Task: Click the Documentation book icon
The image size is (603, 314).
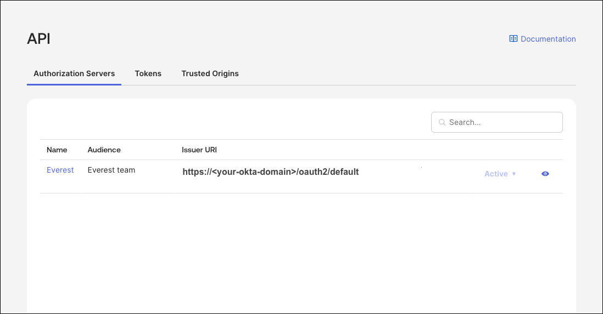Action: (513, 39)
